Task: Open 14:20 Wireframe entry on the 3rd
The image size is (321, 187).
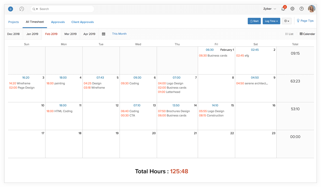Action: 20,83
